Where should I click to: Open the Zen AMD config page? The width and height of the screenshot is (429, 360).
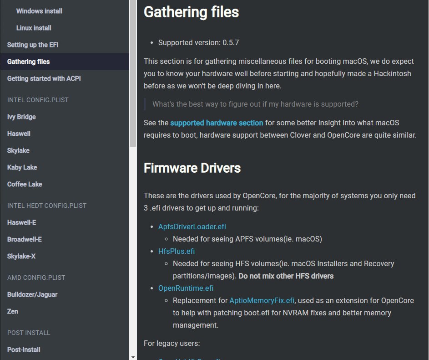click(x=13, y=311)
